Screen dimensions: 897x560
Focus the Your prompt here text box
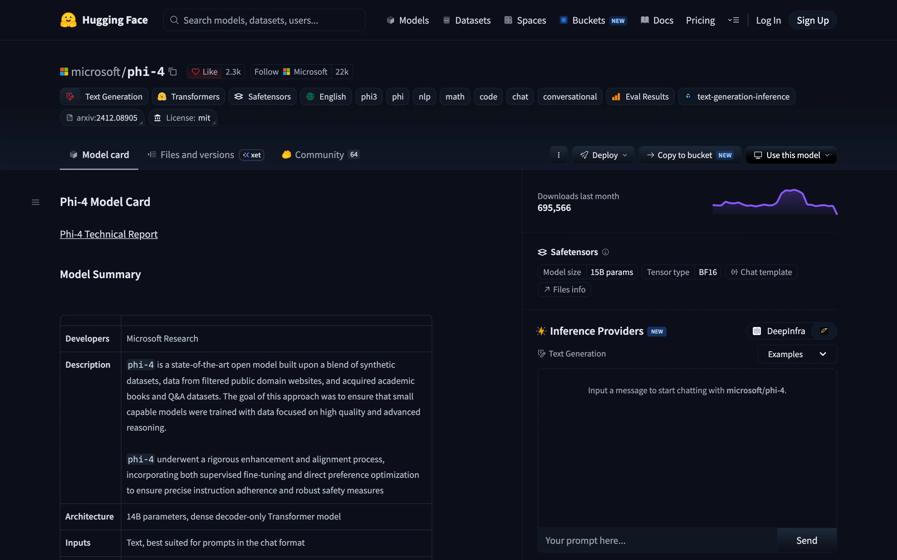tap(657, 540)
